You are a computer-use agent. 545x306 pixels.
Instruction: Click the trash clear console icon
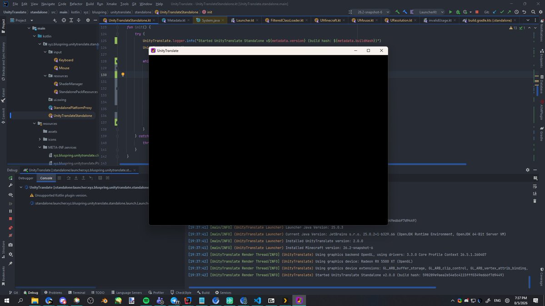(535, 201)
